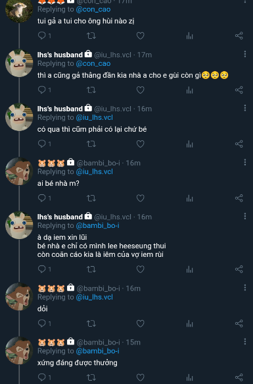The height and width of the screenshot is (384, 253).
Task: Retweet the tweet with three pleading emojis
Action: (91, 90)
